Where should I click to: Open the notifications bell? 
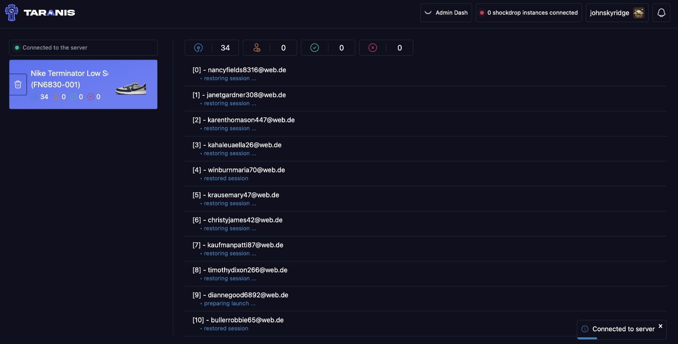(x=661, y=13)
